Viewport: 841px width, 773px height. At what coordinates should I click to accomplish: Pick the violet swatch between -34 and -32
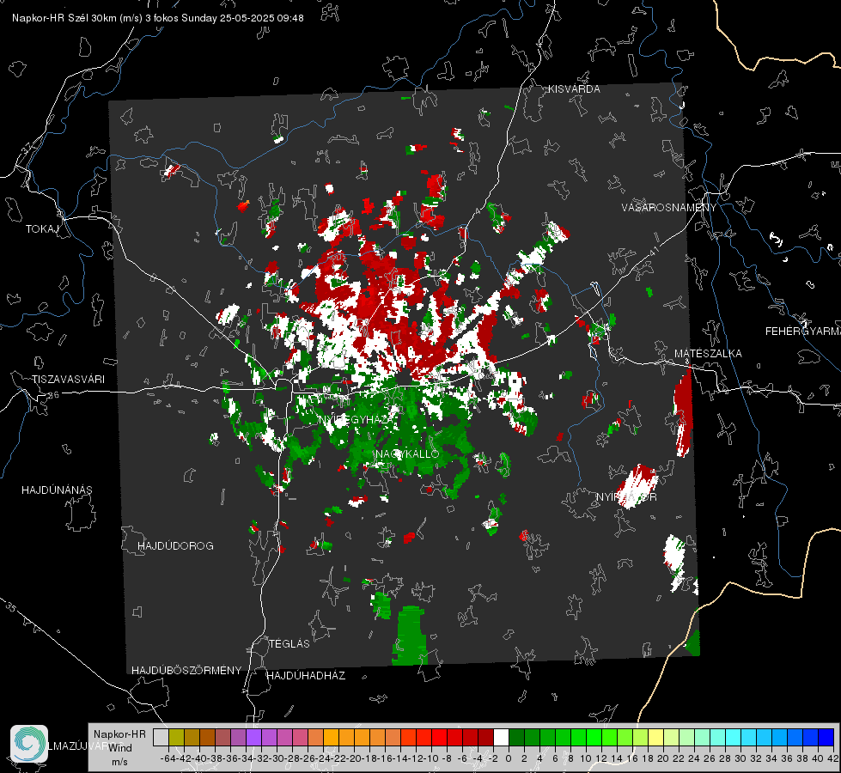click(x=253, y=737)
